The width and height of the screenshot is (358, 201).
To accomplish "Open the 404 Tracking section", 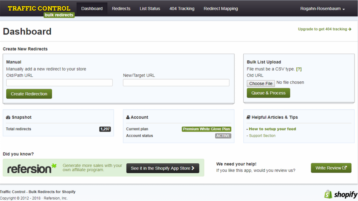I will pos(182,8).
